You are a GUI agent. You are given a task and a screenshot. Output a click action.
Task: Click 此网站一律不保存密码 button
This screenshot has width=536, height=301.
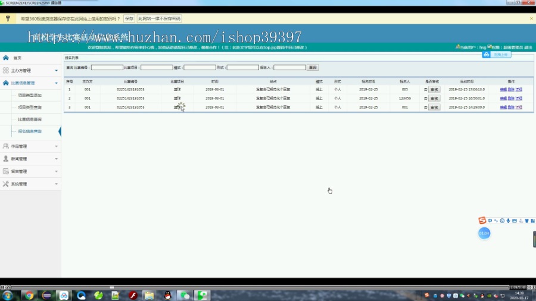click(159, 18)
